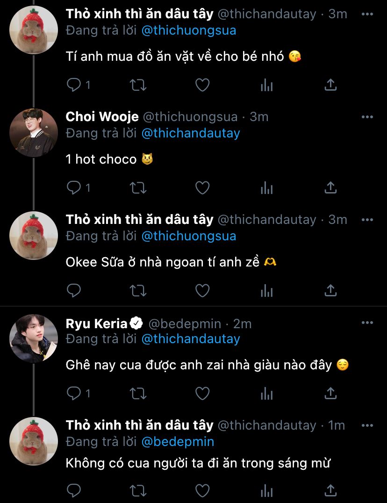Like the "Okee Sữa ở nhà" tweet
Image resolution: width=387 pixels, height=503 pixels.
point(202,291)
